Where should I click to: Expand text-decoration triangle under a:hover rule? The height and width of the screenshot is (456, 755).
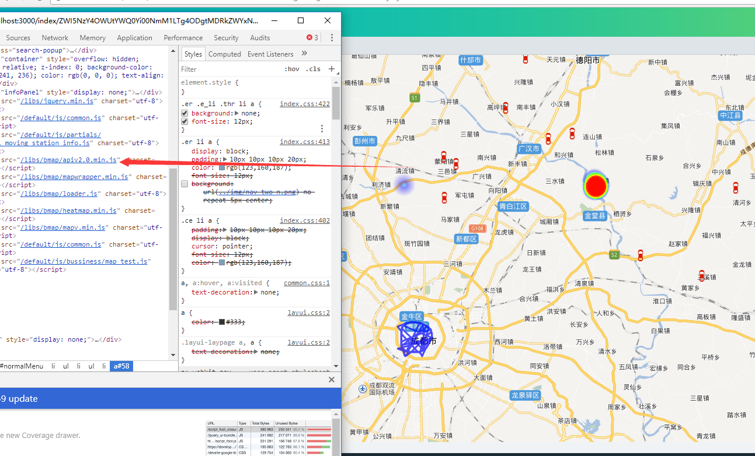click(x=256, y=292)
